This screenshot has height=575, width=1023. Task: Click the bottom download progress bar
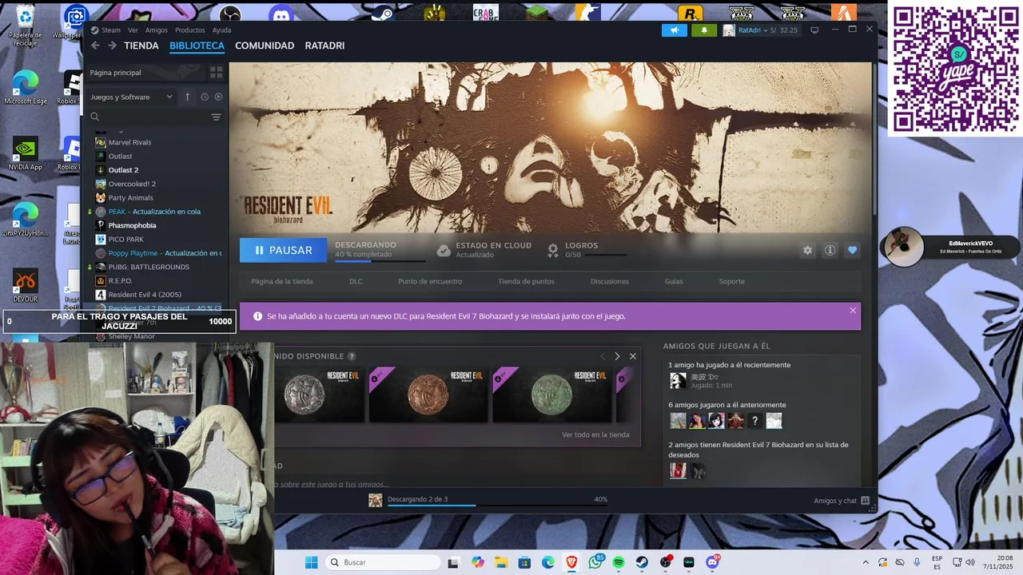496,506
